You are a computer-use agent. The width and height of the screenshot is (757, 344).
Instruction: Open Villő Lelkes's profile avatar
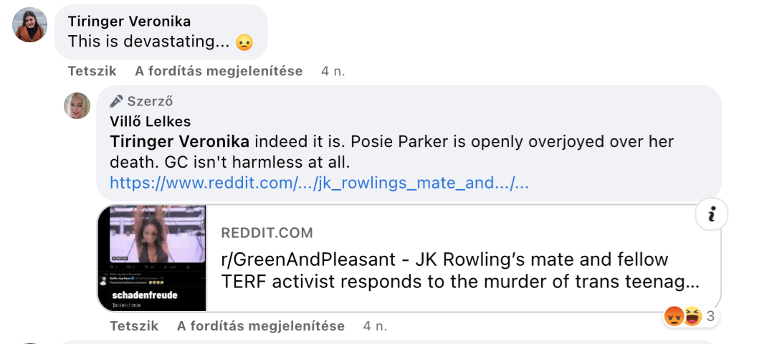point(77,106)
